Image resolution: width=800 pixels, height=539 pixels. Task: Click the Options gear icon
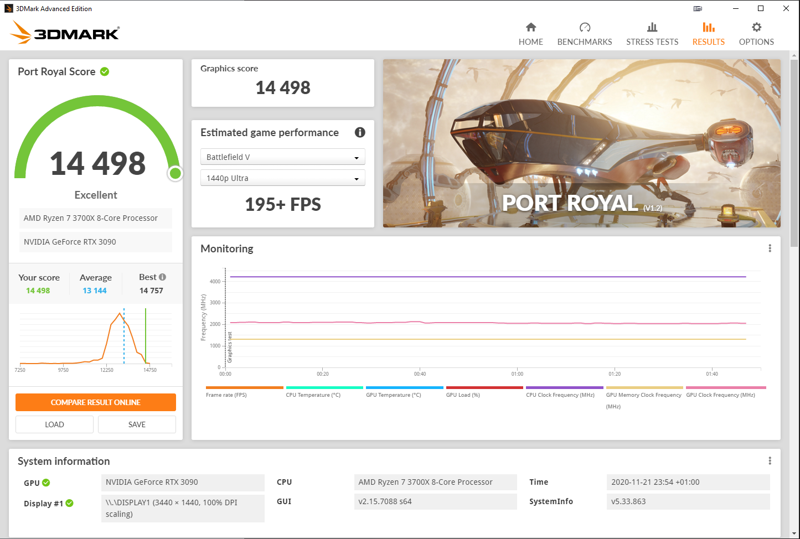756,27
